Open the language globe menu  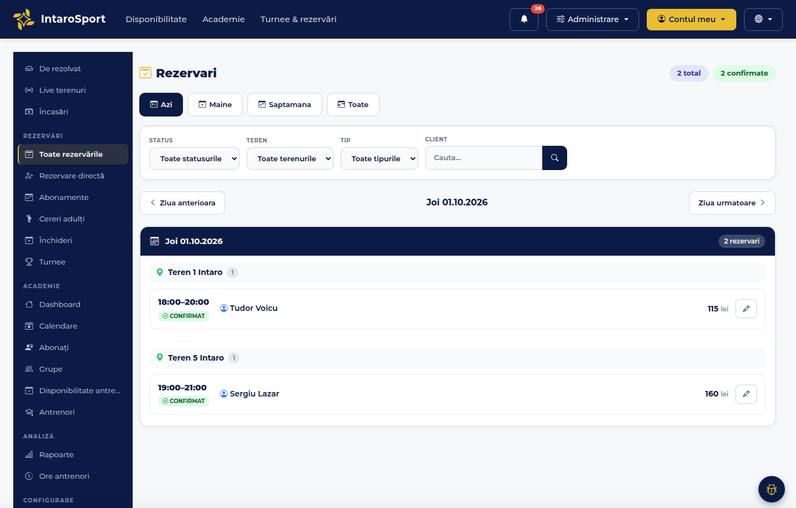(763, 19)
